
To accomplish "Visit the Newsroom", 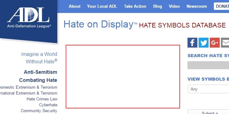I will click(196, 6).
